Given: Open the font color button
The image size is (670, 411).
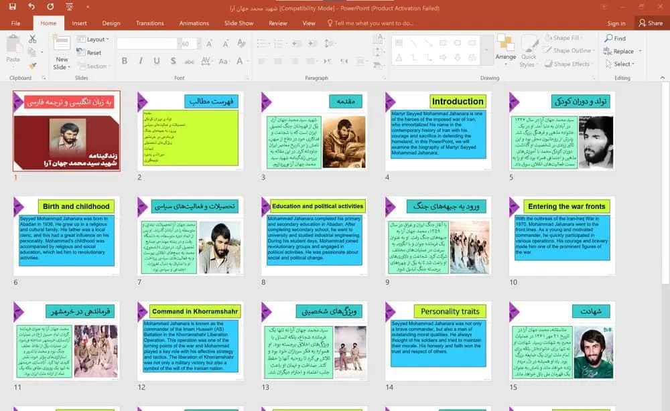Looking at the screenshot, I should point(240,61).
